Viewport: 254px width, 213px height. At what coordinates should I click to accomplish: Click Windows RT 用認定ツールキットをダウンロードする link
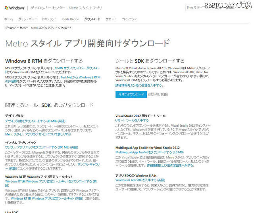coord(51,181)
